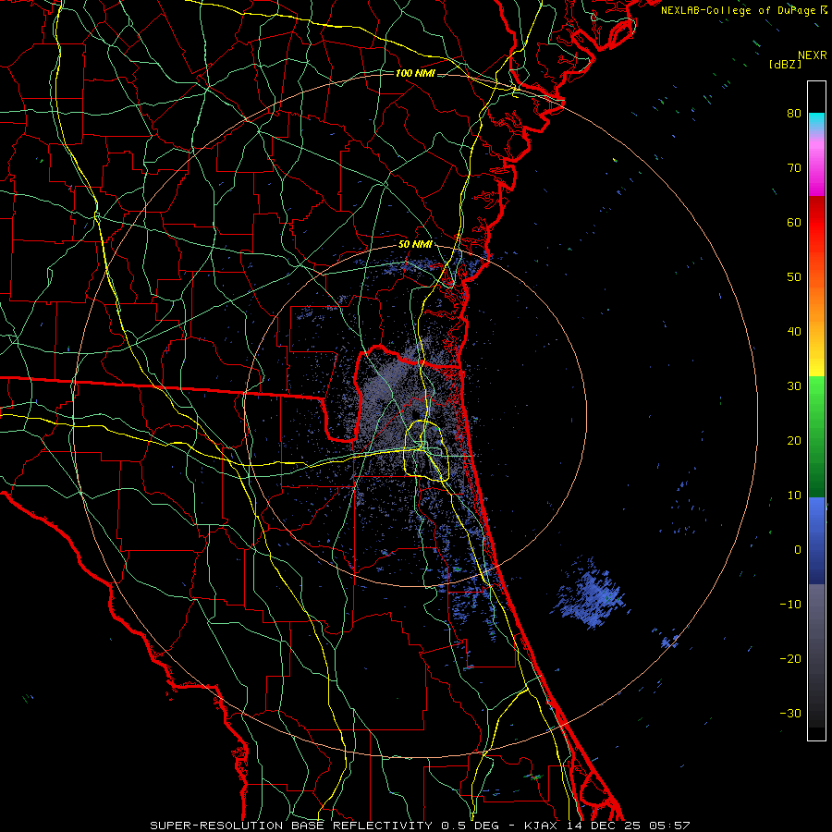Click the green band of the color bar
The image size is (832, 832).
pyautogui.click(x=816, y=436)
